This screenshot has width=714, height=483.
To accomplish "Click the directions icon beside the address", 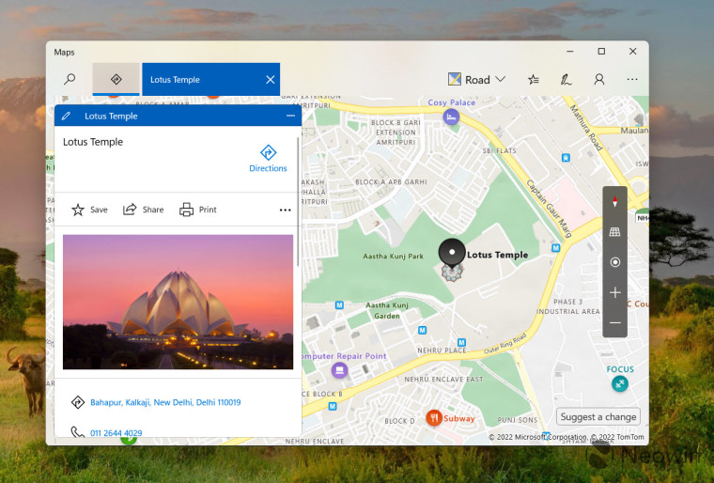I will pos(78,402).
